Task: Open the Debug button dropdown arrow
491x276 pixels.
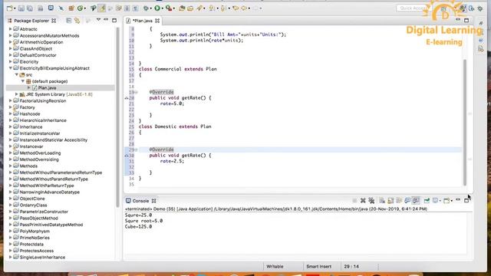Action: pos(151,8)
